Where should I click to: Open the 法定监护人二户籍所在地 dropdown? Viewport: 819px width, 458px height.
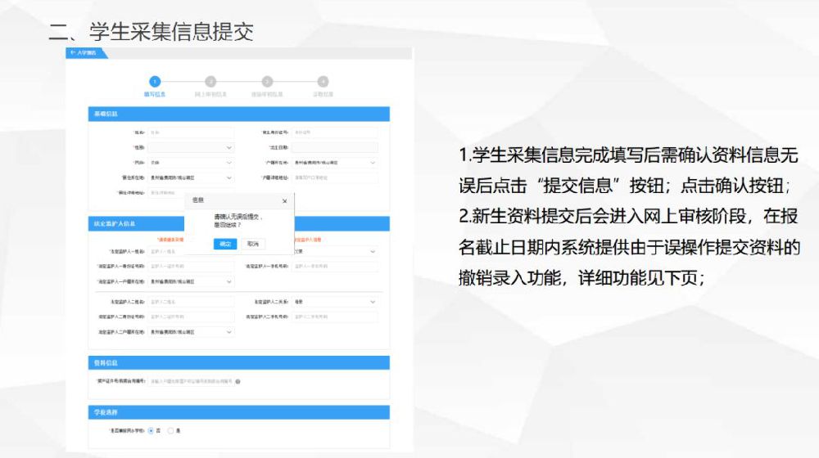coord(191,332)
